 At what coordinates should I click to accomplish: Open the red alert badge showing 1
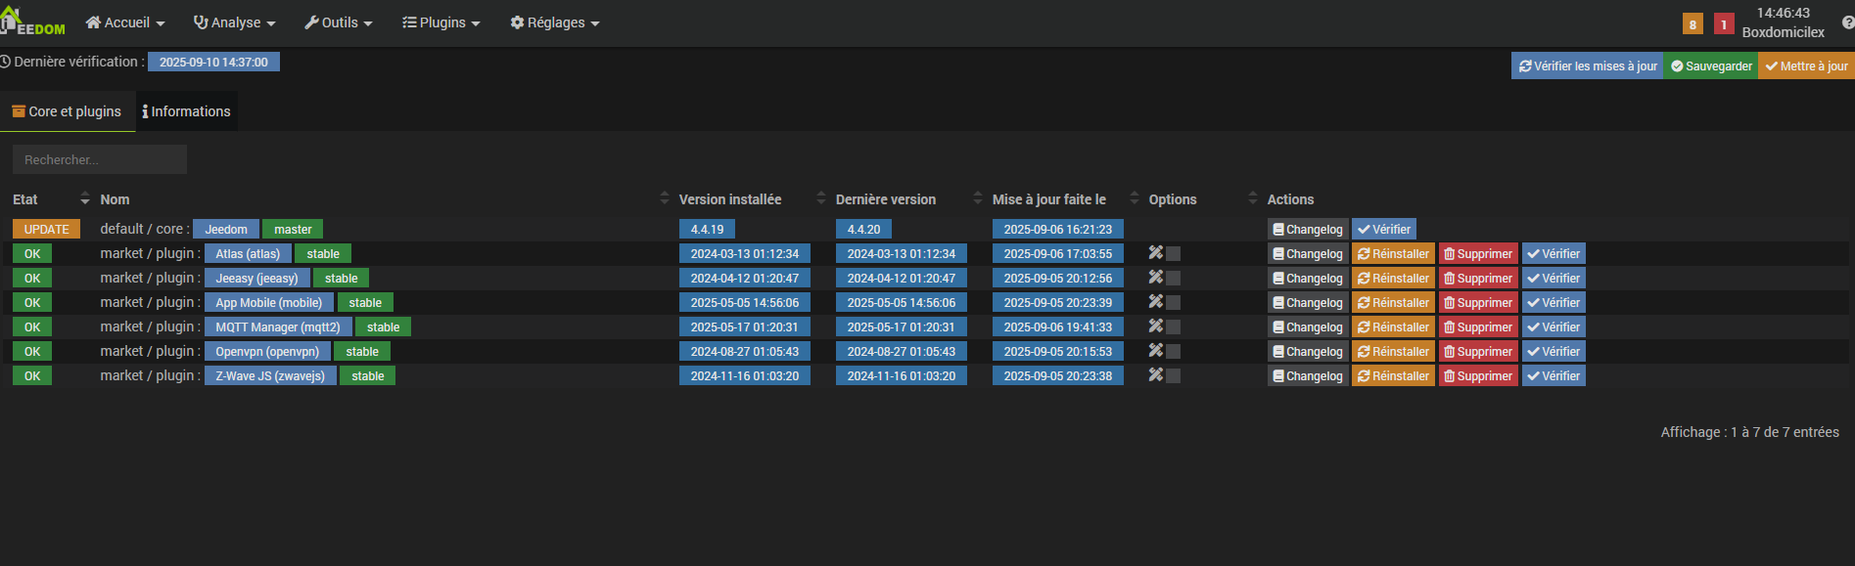click(x=1724, y=23)
